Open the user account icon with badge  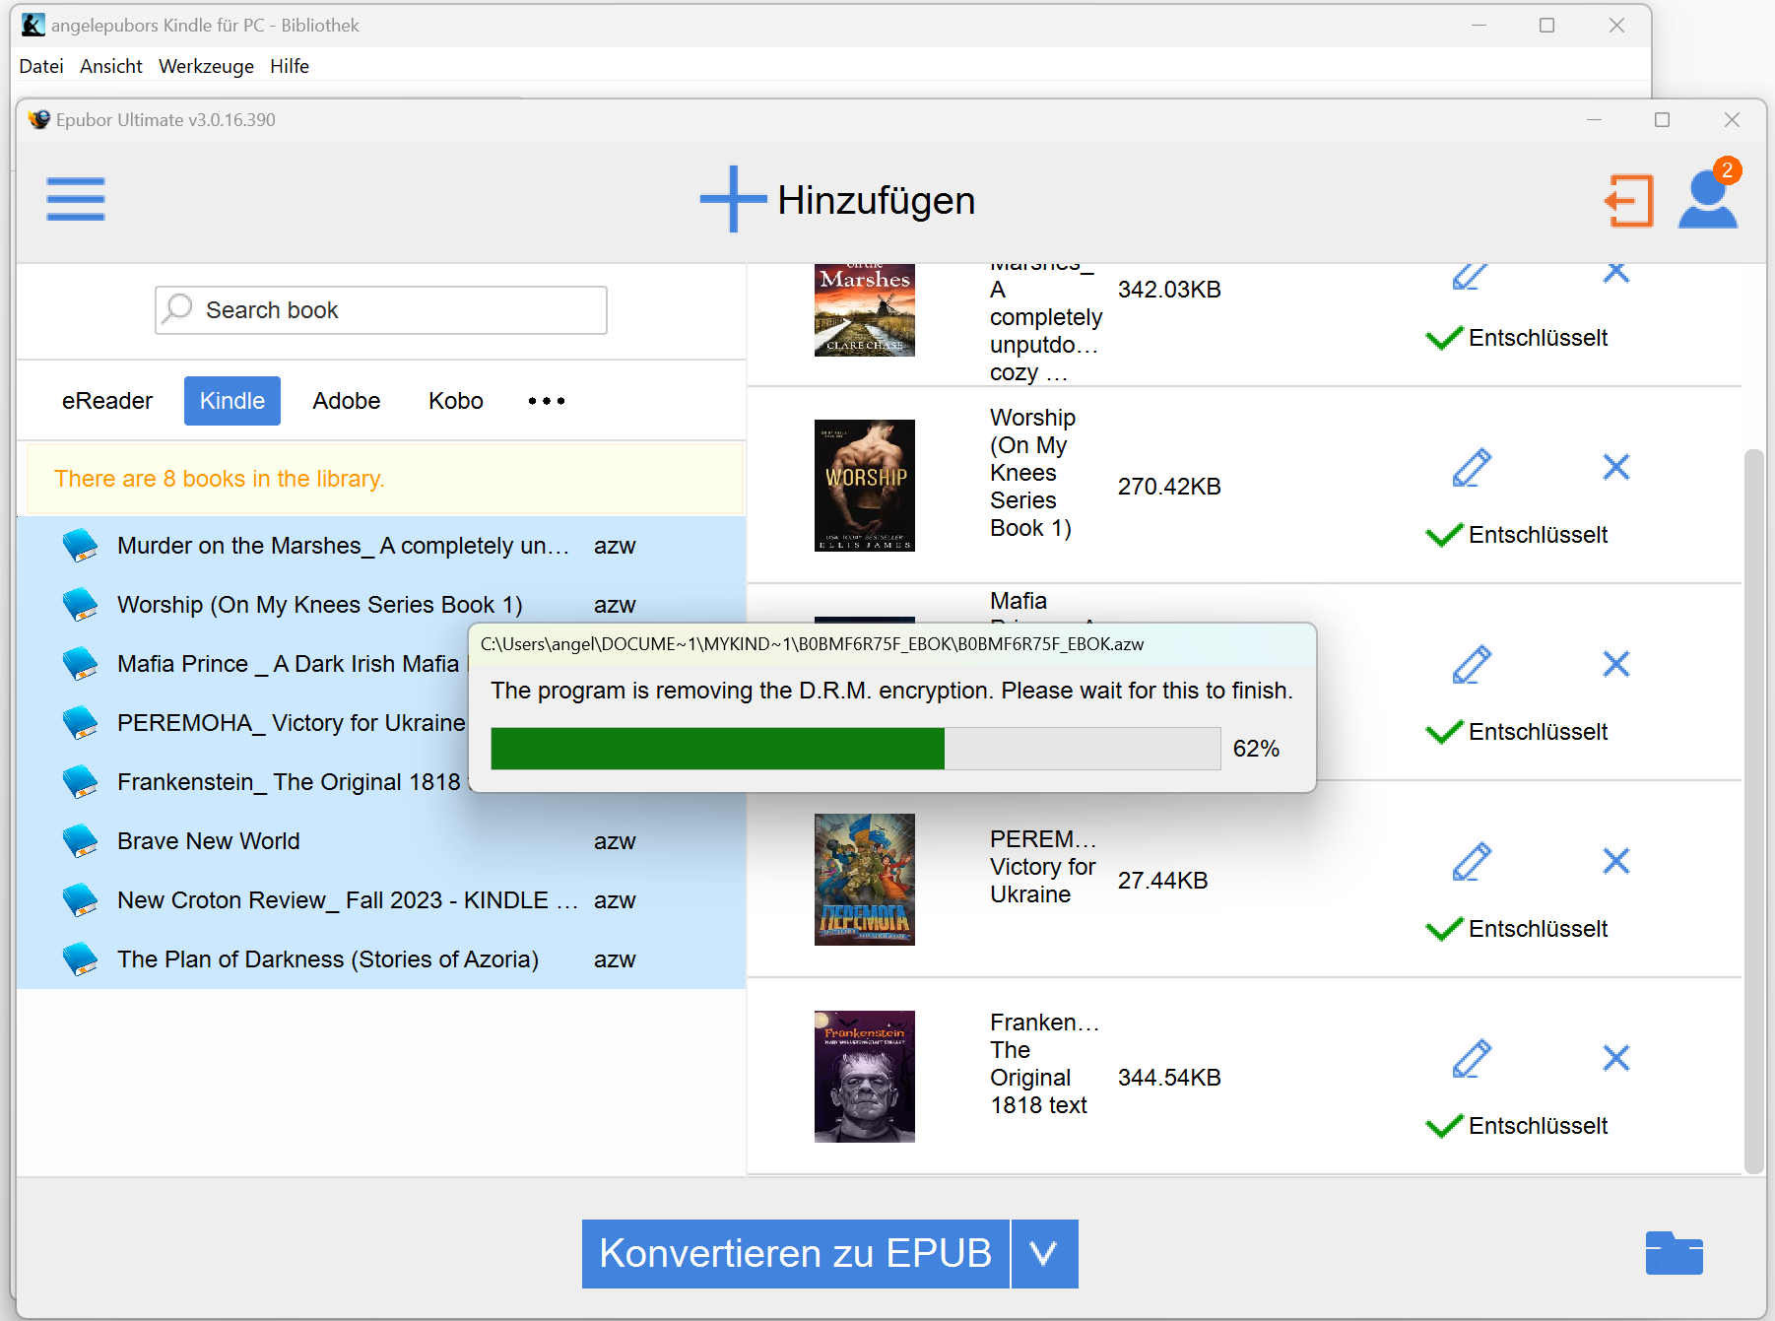1708,199
